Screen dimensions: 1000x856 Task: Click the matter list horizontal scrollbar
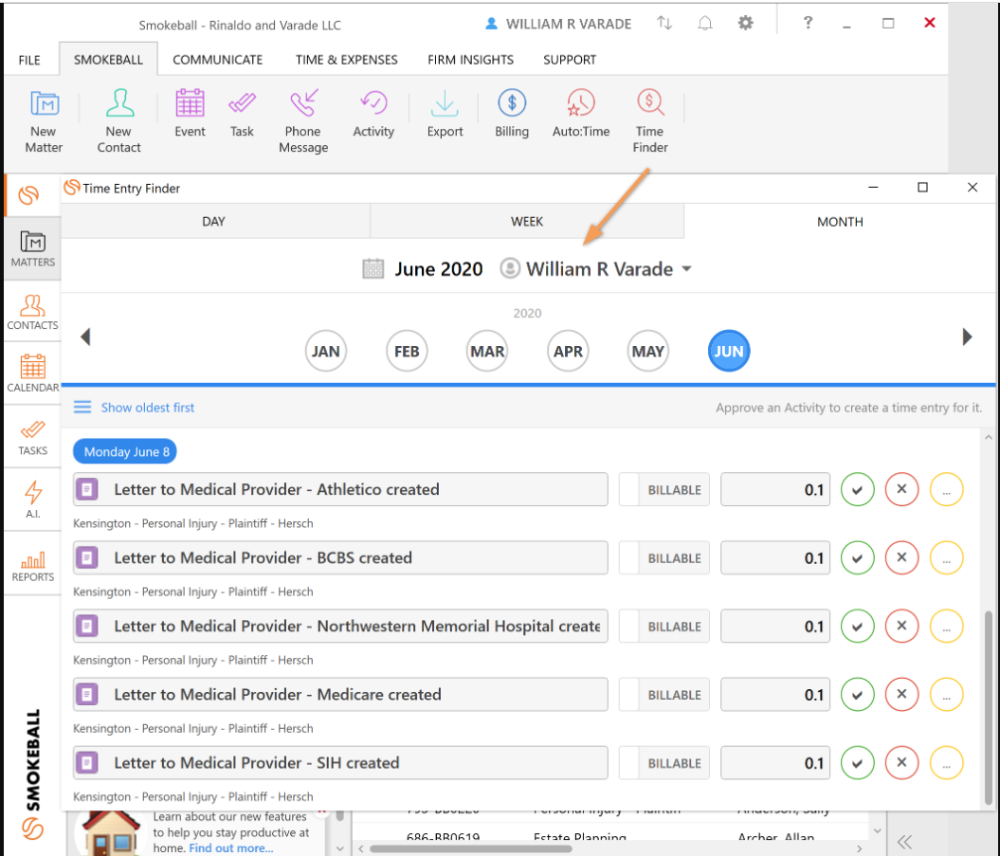click(x=471, y=848)
